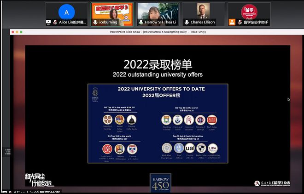Click the University of Edinburgh crest

pyautogui.click(x=200, y=120)
